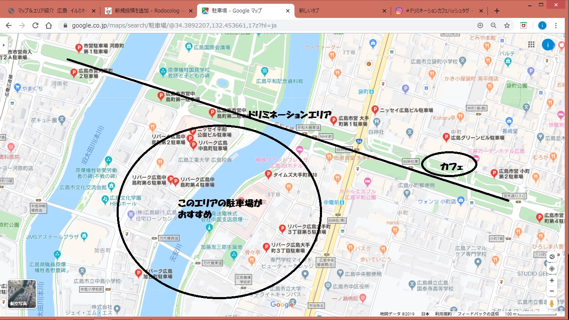Click the browser forward arrow
The height and width of the screenshot is (320, 569).
pos(22,25)
